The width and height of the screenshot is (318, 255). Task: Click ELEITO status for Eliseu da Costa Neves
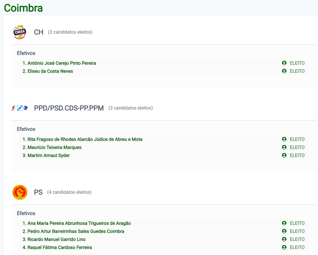click(297, 71)
